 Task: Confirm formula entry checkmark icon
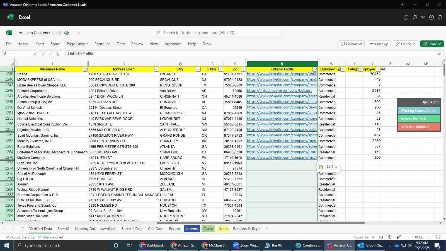(x=51, y=54)
